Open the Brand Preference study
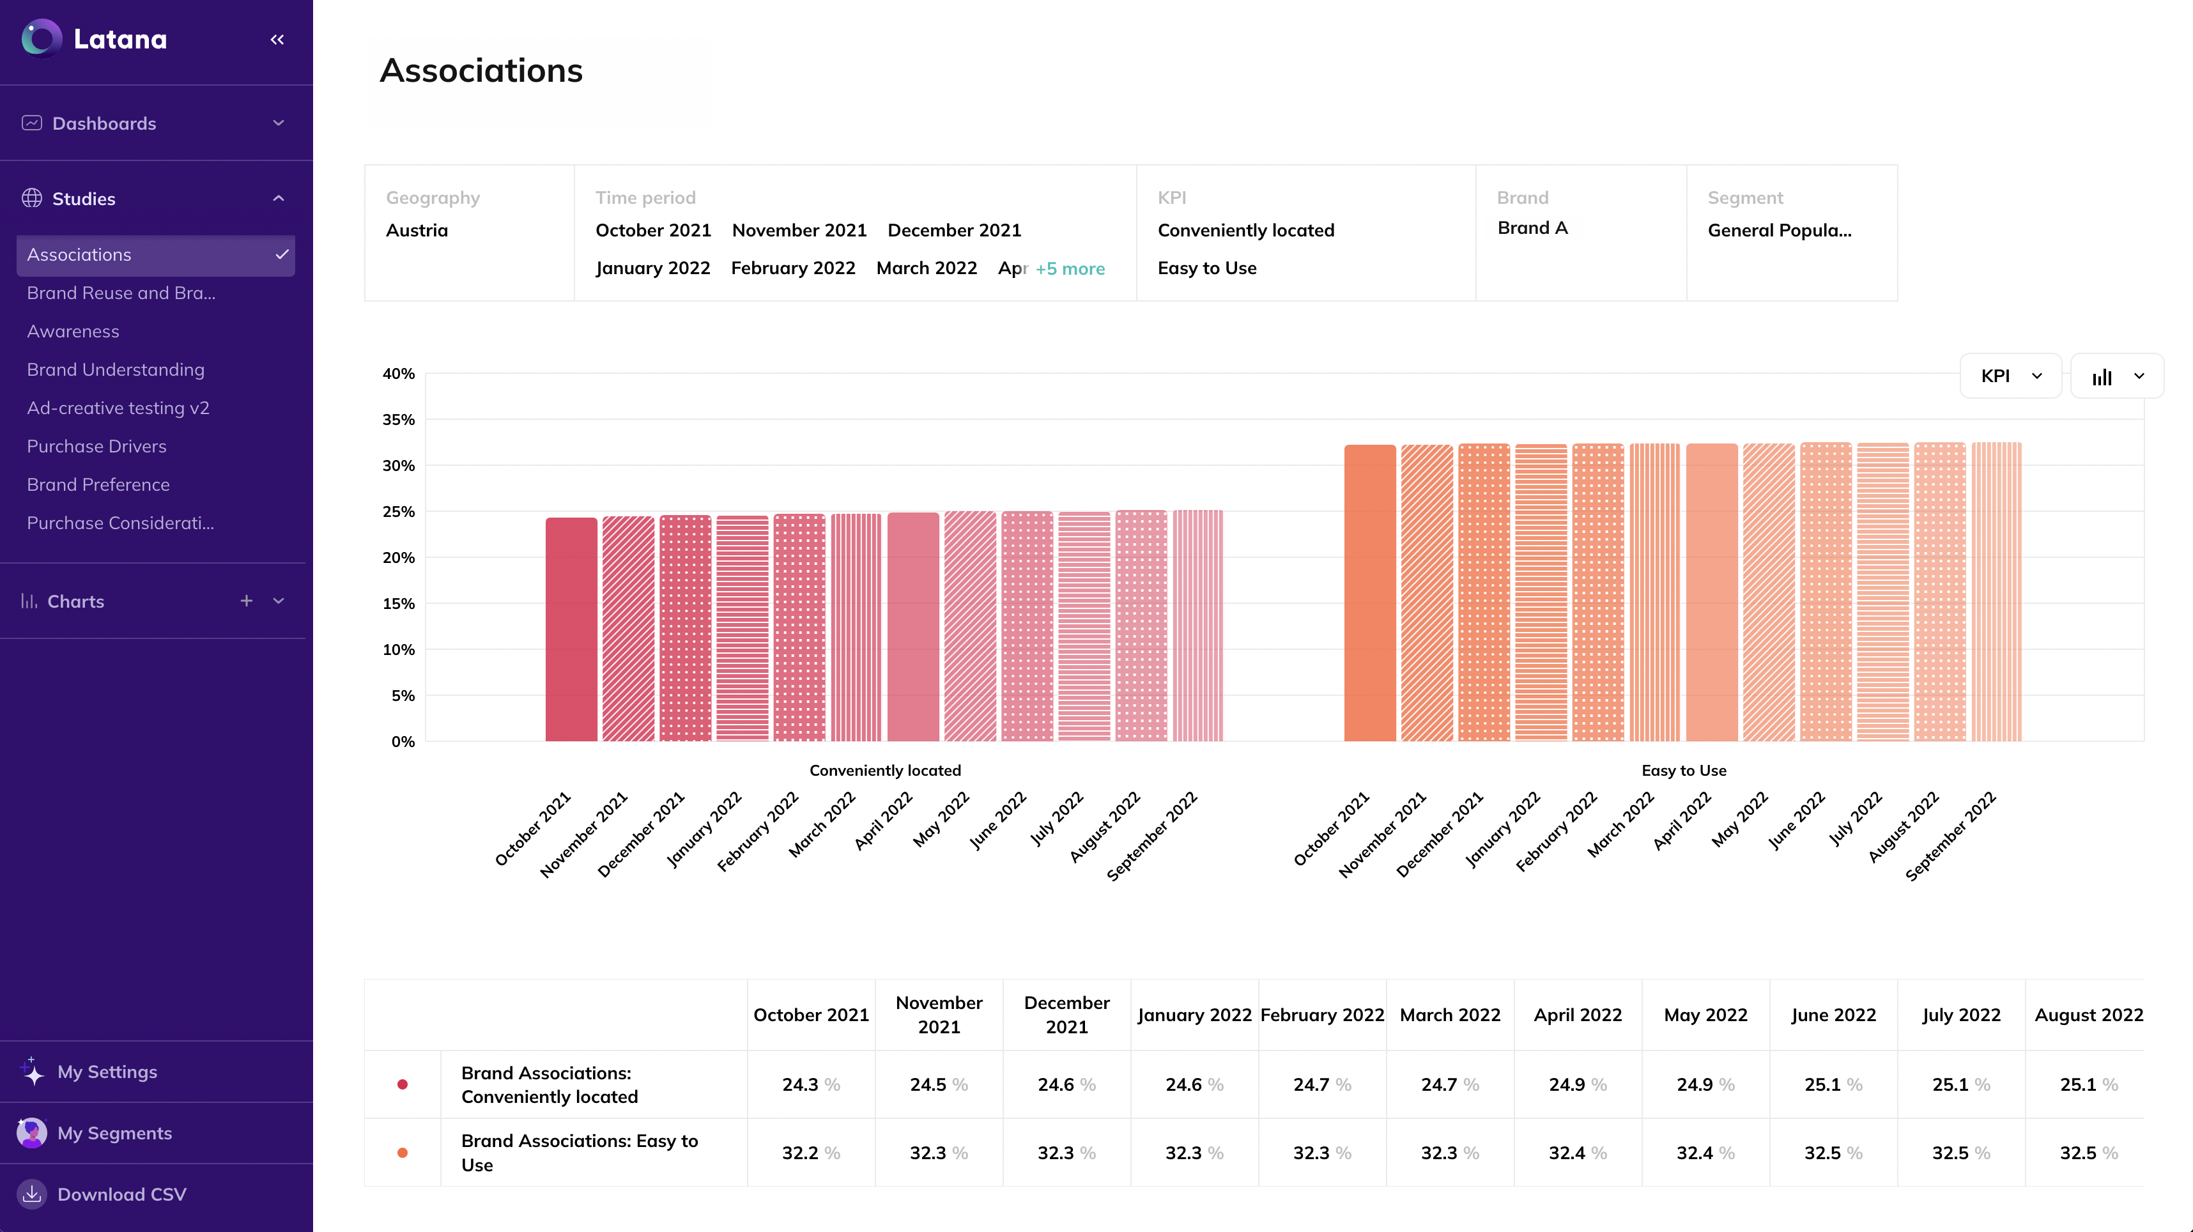This screenshot has width=2193, height=1232. (98, 484)
